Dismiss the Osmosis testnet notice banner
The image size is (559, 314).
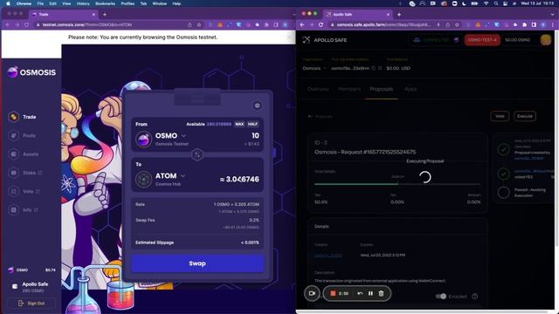point(290,37)
